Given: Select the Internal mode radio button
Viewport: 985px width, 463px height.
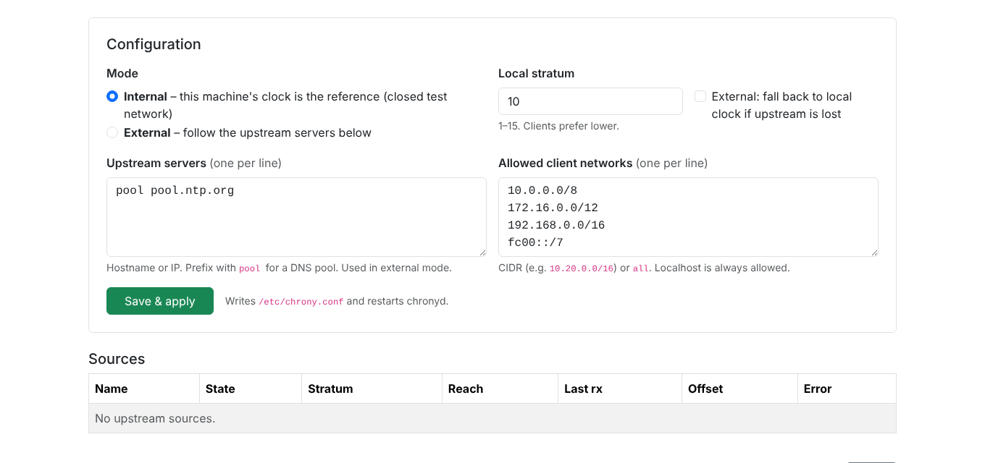Looking at the screenshot, I should coord(112,96).
